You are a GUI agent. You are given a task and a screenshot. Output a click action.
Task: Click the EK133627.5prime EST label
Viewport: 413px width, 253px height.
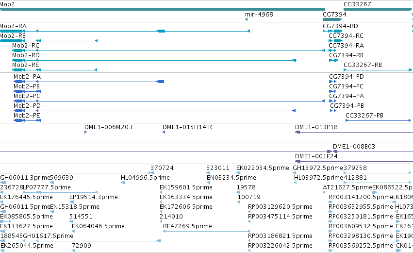pos(26,227)
